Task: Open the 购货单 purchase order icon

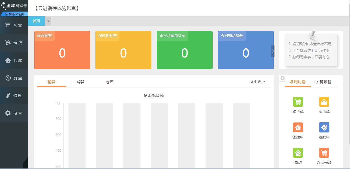Action: coord(298,102)
